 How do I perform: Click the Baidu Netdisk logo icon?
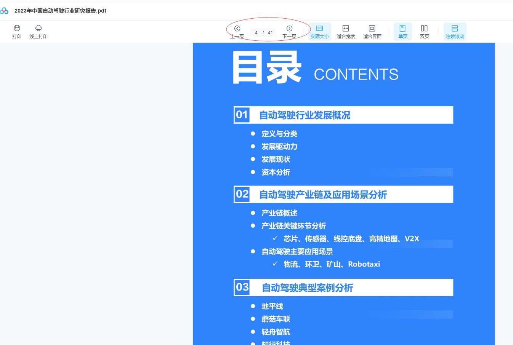(x=5, y=11)
